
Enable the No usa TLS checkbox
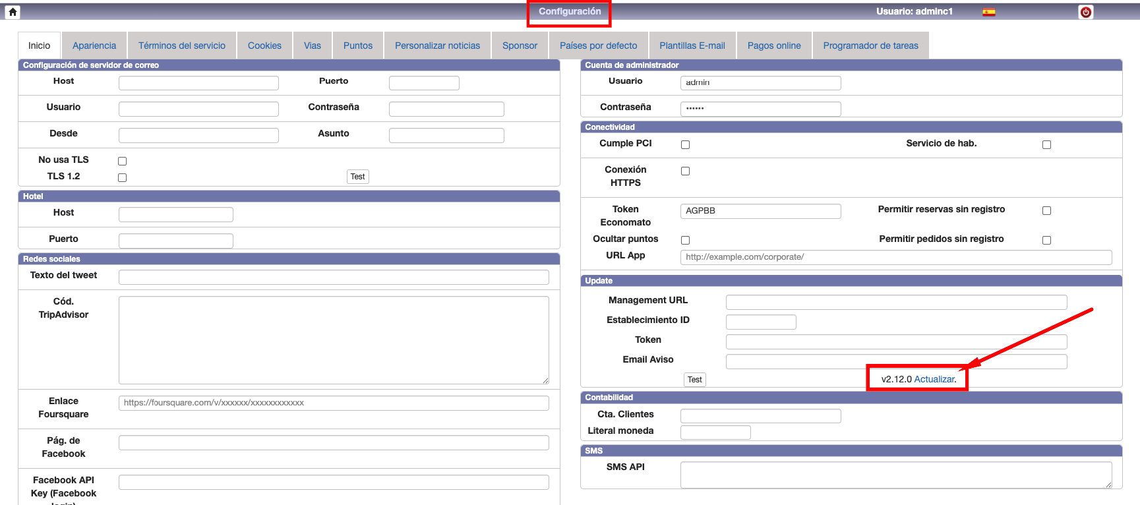122,161
